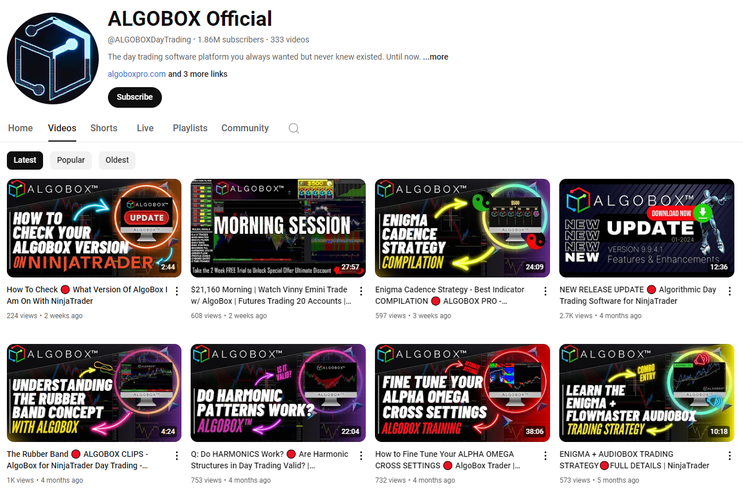Viewport: 743px width, 497px height.
Task: Sort videos by Popular
Action: pyautogui.click(x=71, y=160)
